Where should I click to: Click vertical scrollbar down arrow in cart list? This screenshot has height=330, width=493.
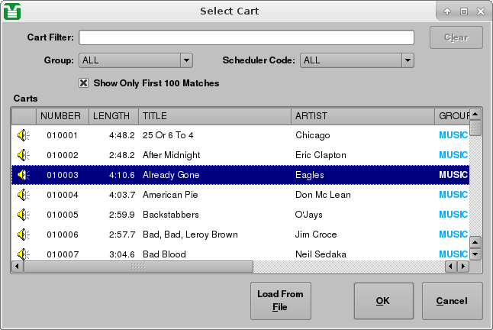click(475, 254)
